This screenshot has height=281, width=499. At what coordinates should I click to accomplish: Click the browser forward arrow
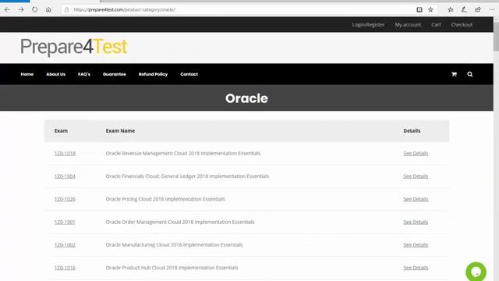click(x=21, y=9)
